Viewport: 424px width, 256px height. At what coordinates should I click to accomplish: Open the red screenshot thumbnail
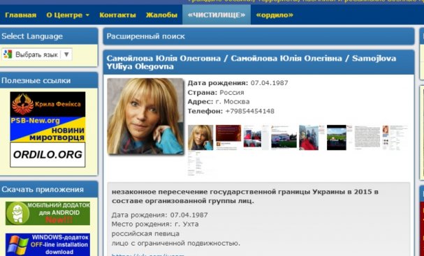click(228, 137)
